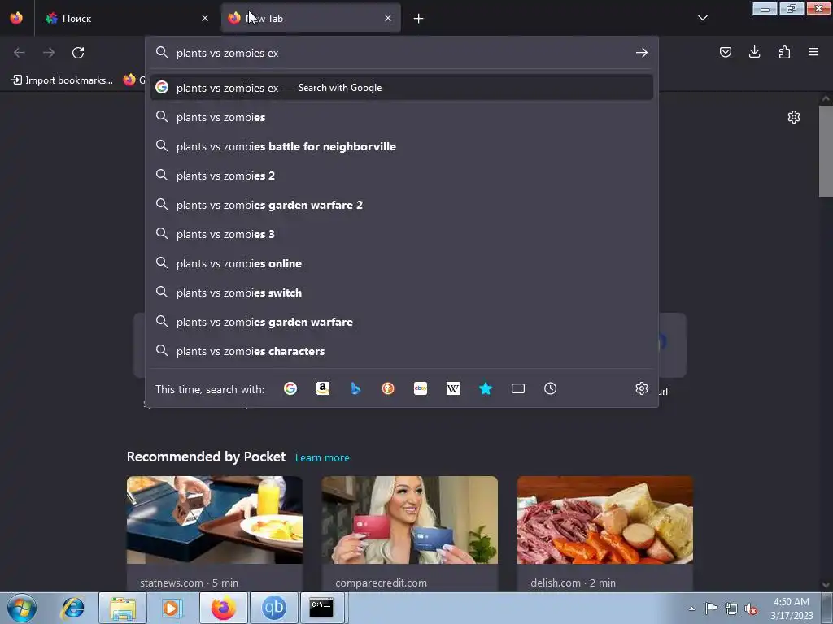
Task: Go forward to next page
Action: pos(49,53)
